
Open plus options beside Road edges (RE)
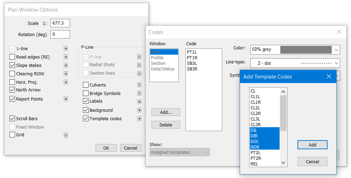tap(65, 57)
